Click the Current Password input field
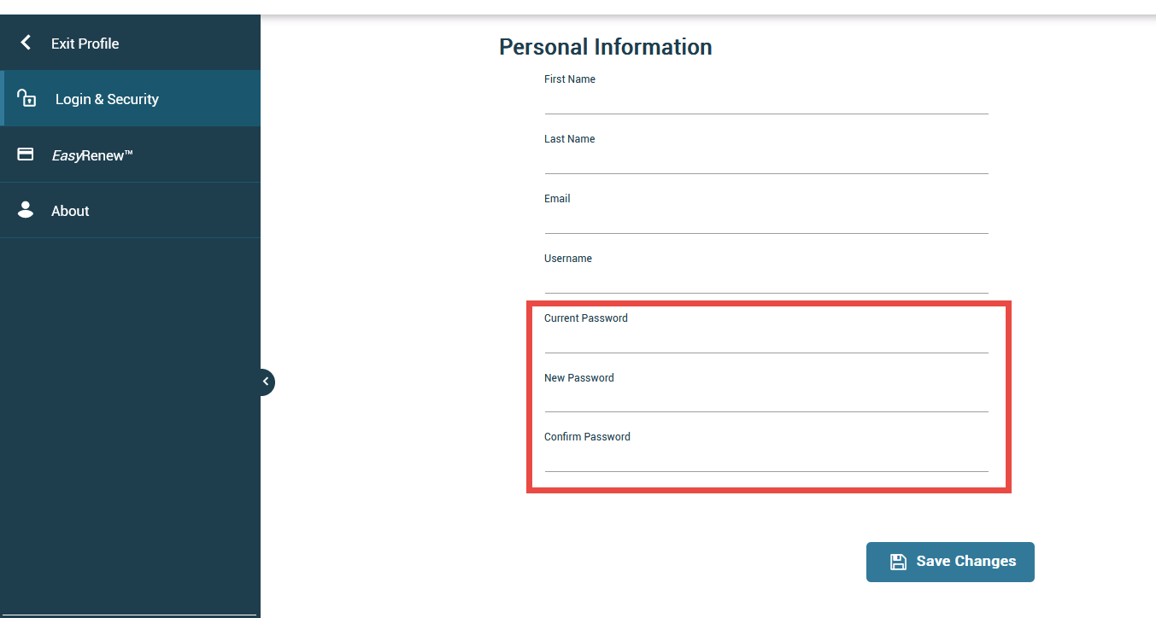This screenshot has height=618, width=1156. (x=766, y=341)
